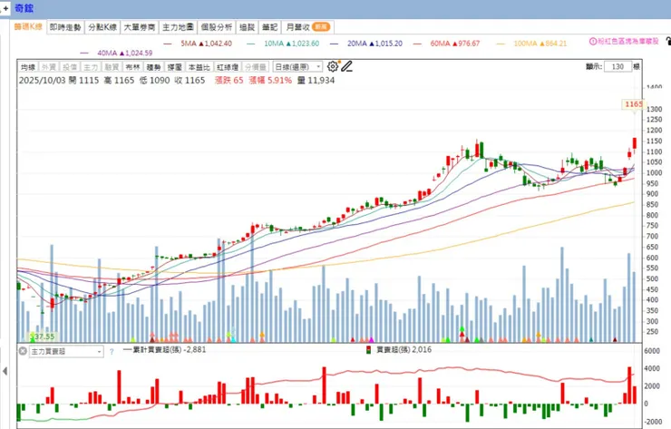Toggle the 分價量 overlay button
The height and width of the screenshot is (429, 671).
(256, 67)
